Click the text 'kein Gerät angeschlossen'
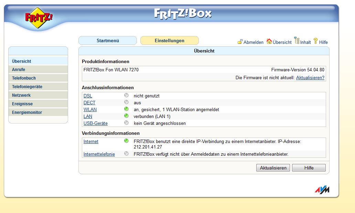Image resolution: width=355 pixels, height=213 pixels. [160, 123]
